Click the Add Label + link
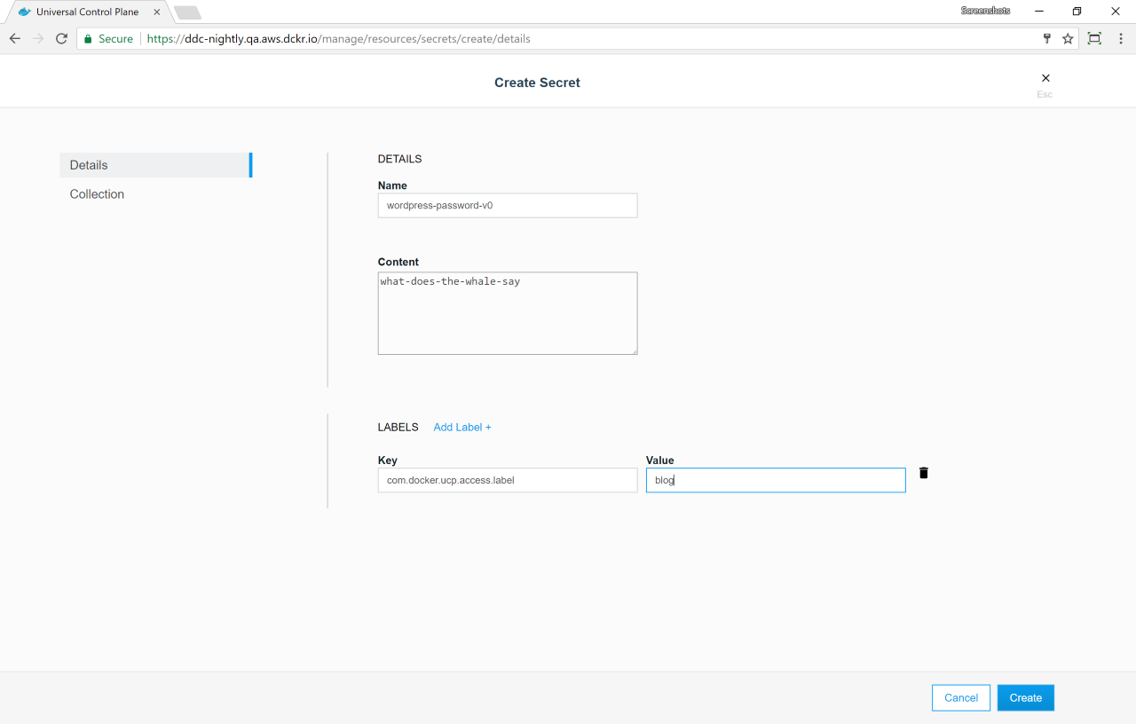The width and height of the screenshot is (1136, 724). (461, 428)
